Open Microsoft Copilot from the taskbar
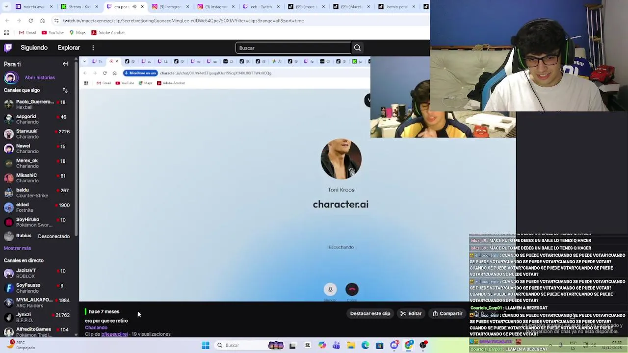 (322, 346)
